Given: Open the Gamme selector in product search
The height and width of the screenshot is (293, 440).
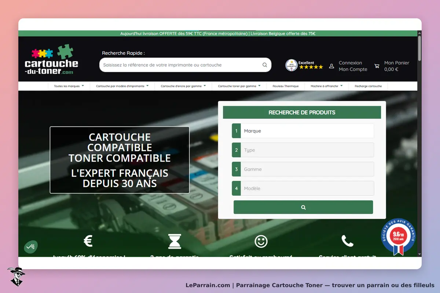Looking at the screenshot, I should [x=303, y=169].
